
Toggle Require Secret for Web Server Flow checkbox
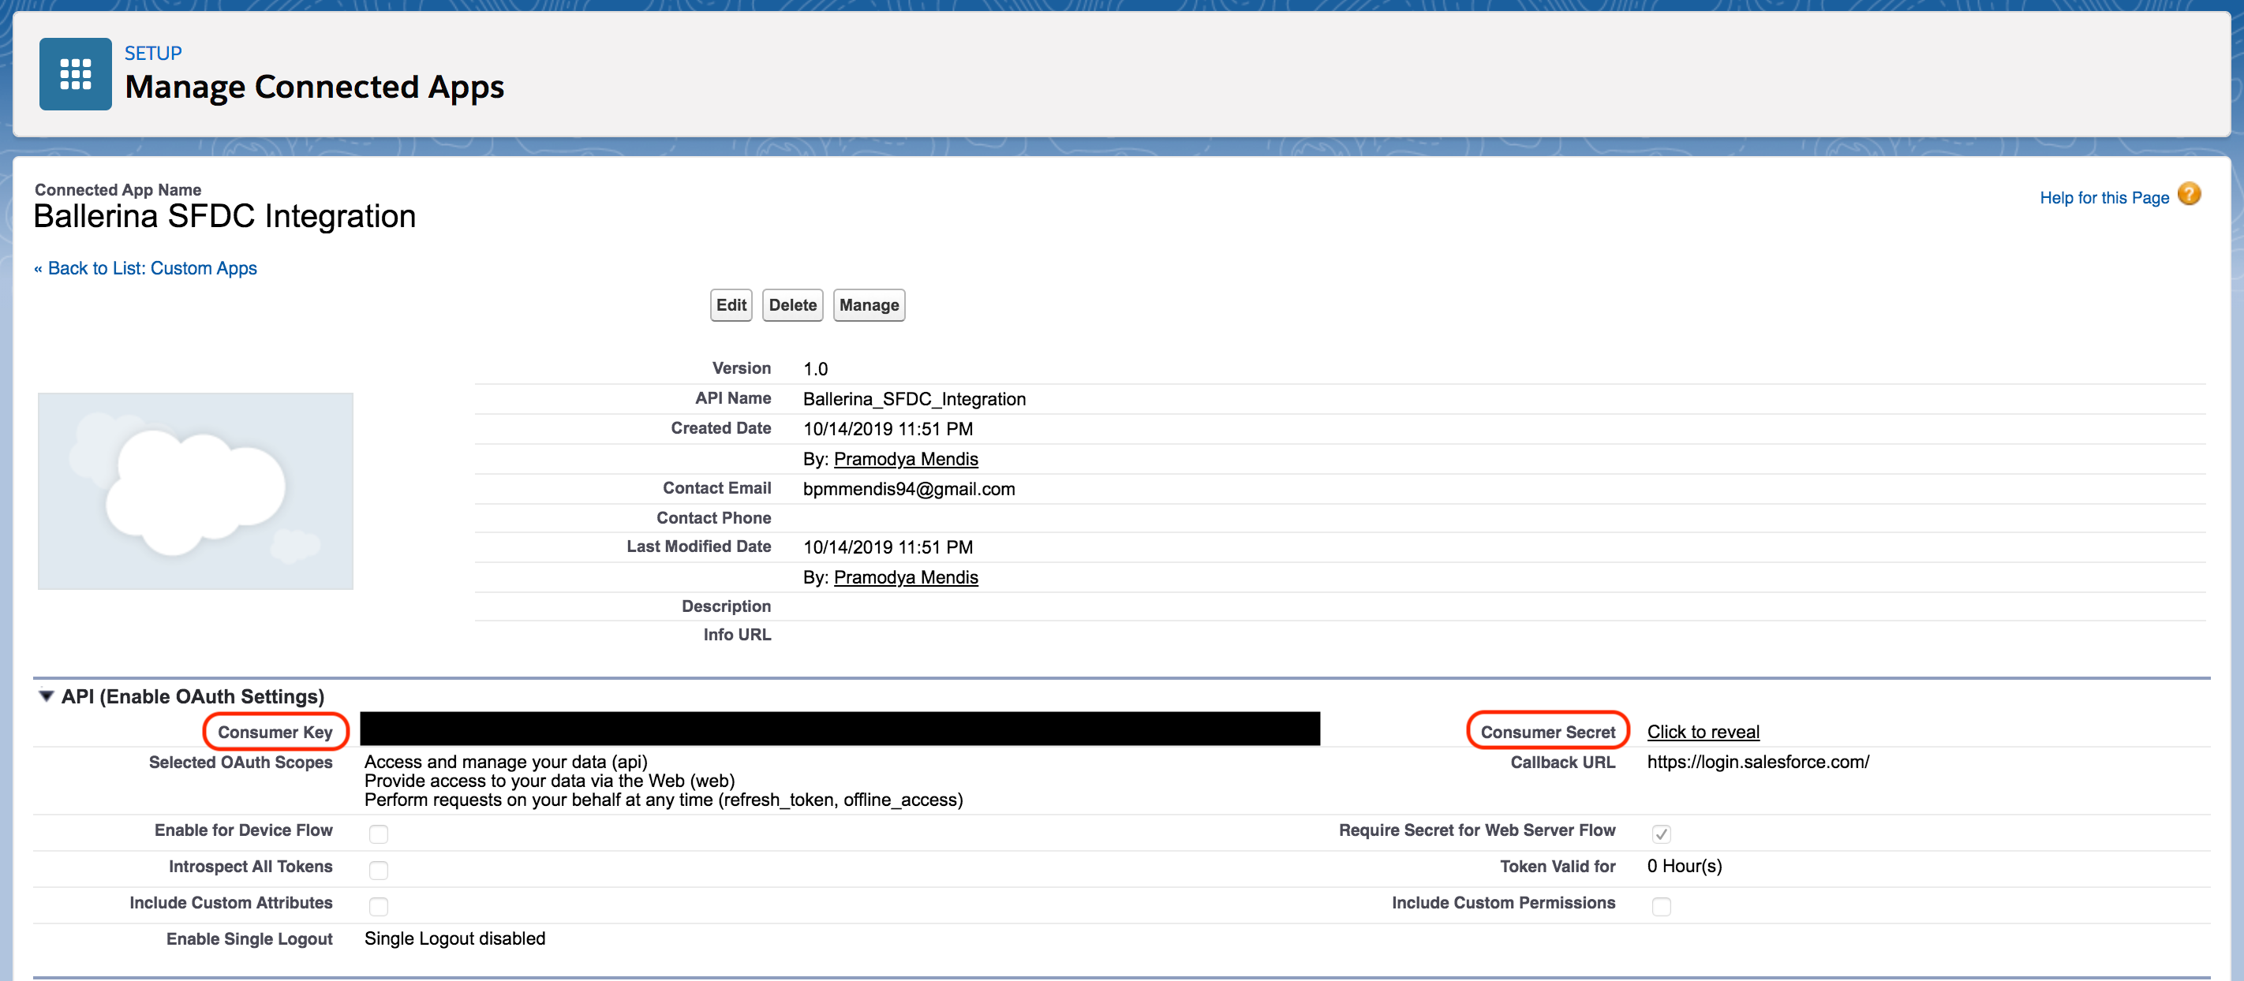click(1661, 834)
